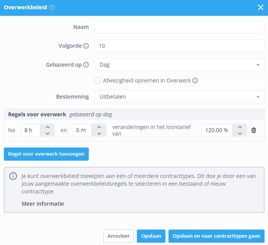This screenshot has width=268, height=245.
Task: Decrease the hours value below 8 h
Action: pos(47,134)
